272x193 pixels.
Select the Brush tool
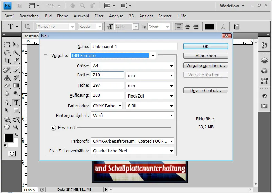pyautogui.click(x=16, y=70)
